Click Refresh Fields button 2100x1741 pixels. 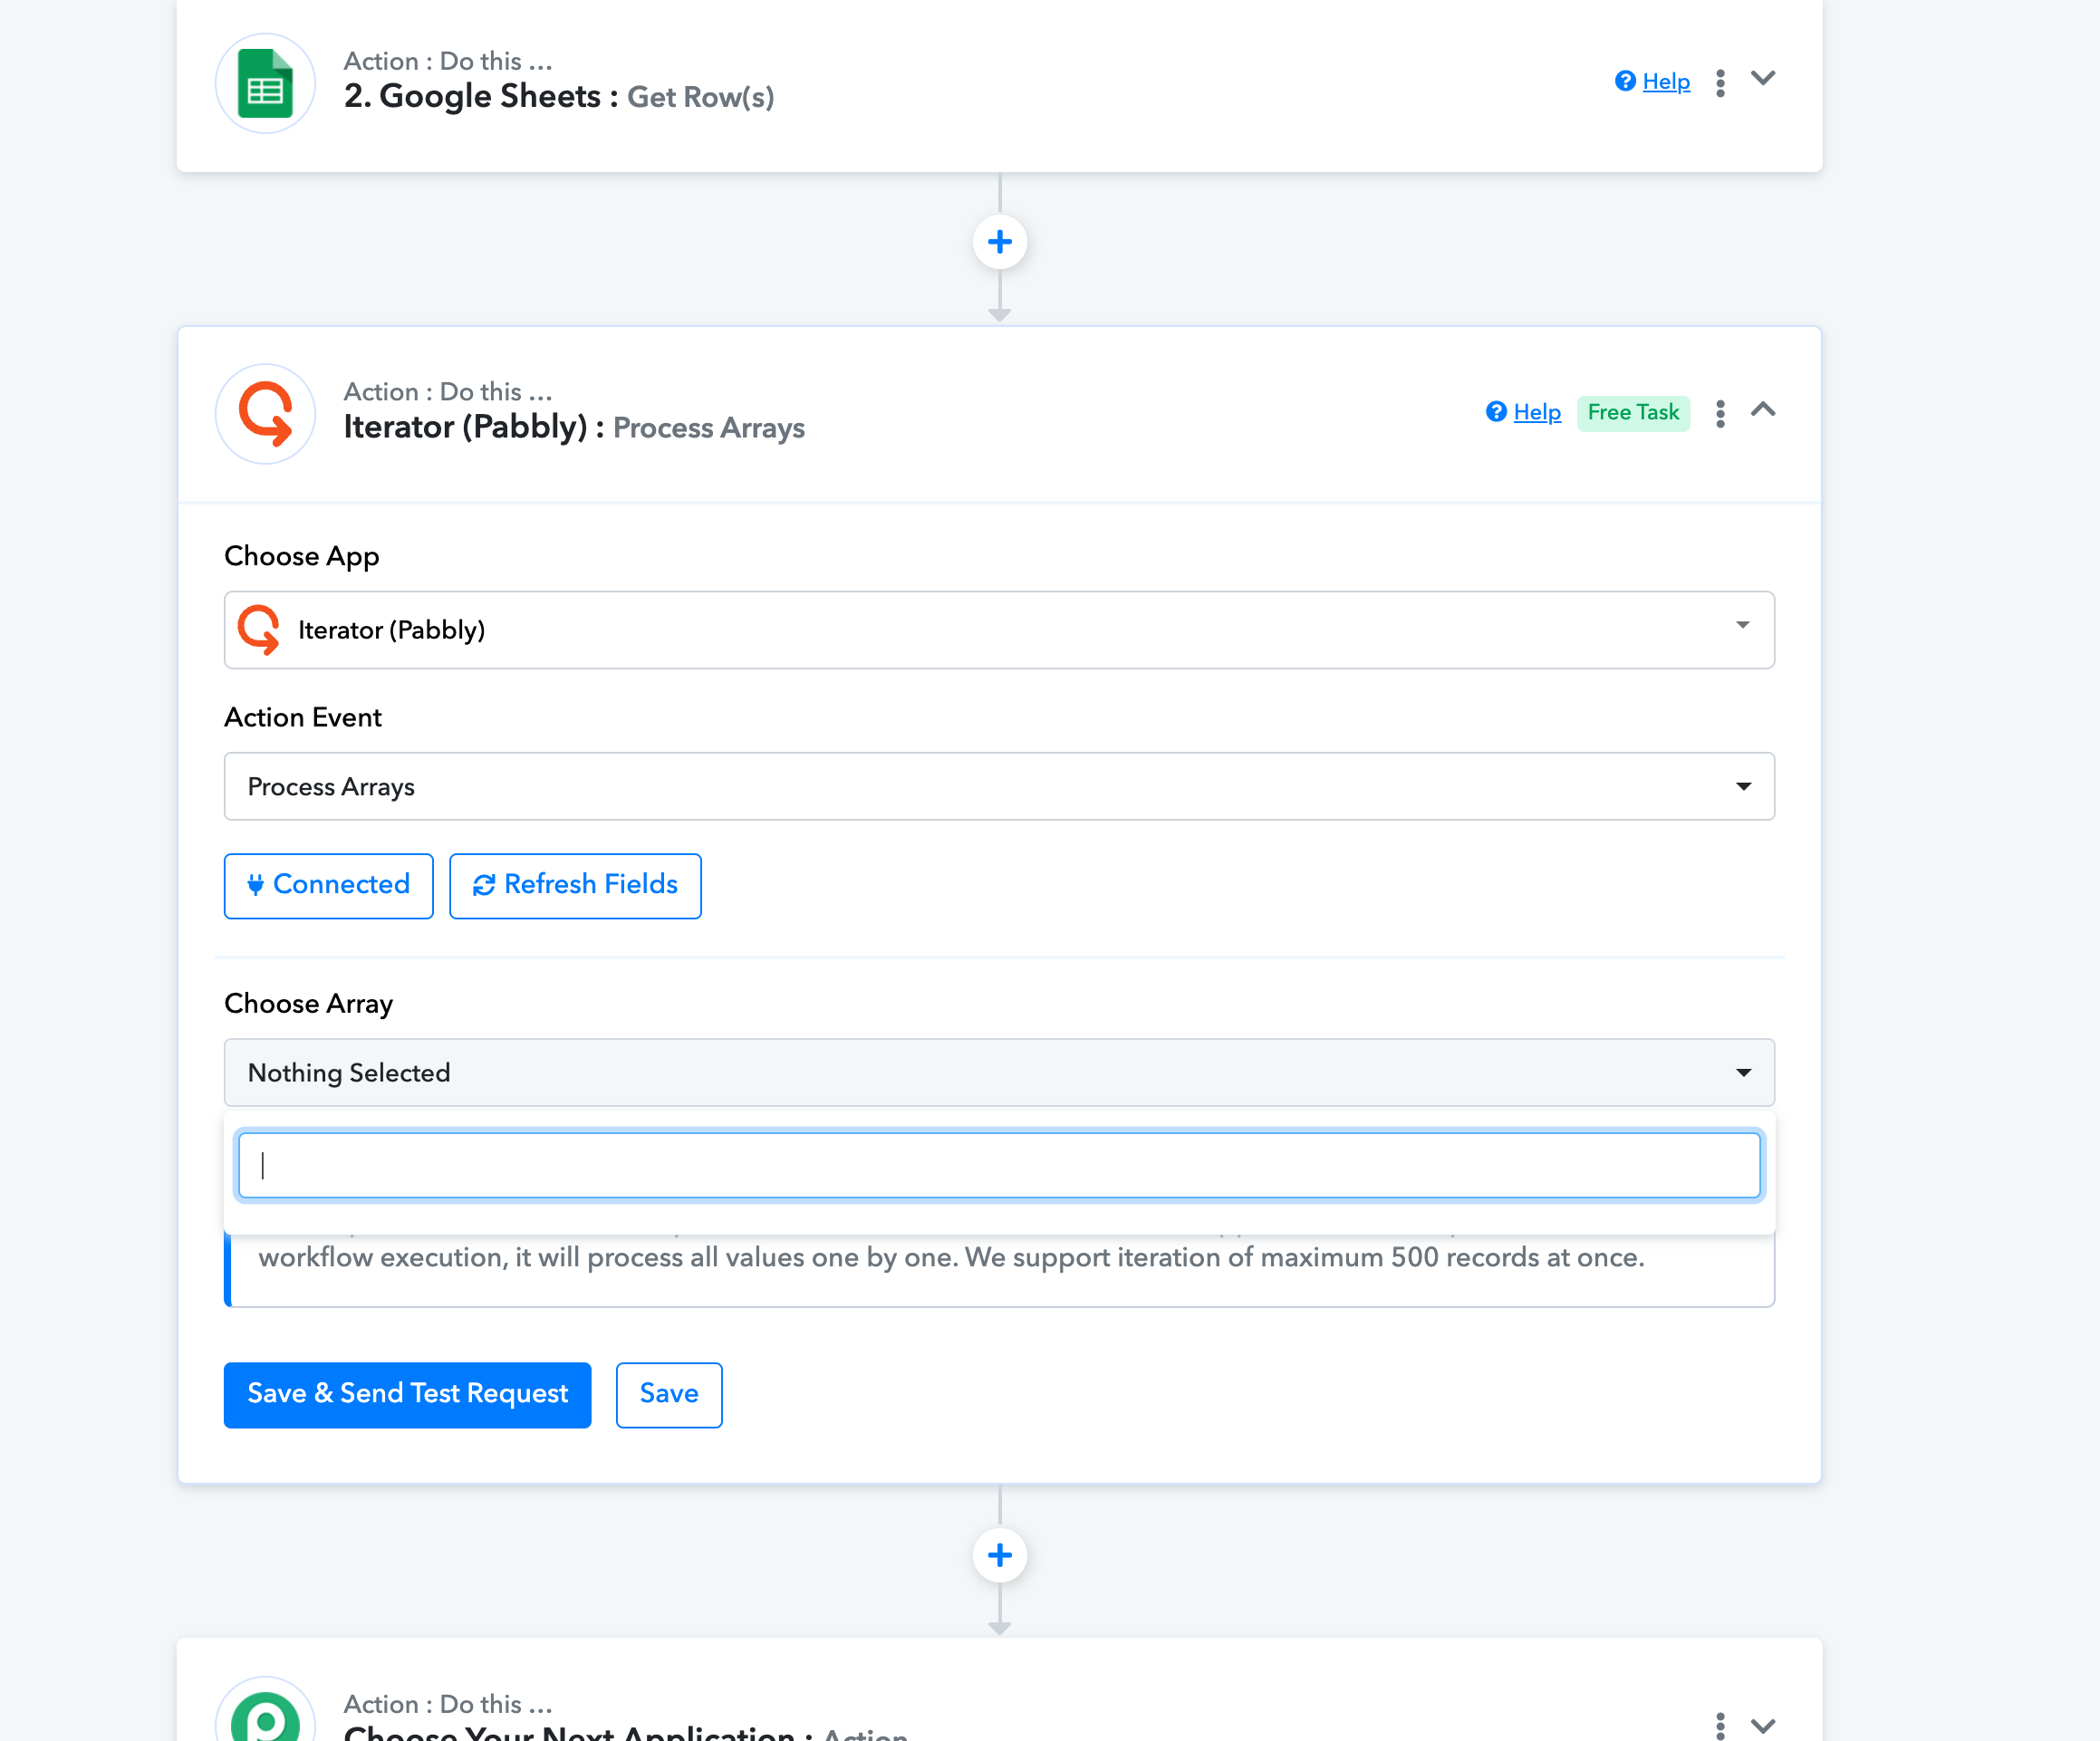(x=575, y=885)
